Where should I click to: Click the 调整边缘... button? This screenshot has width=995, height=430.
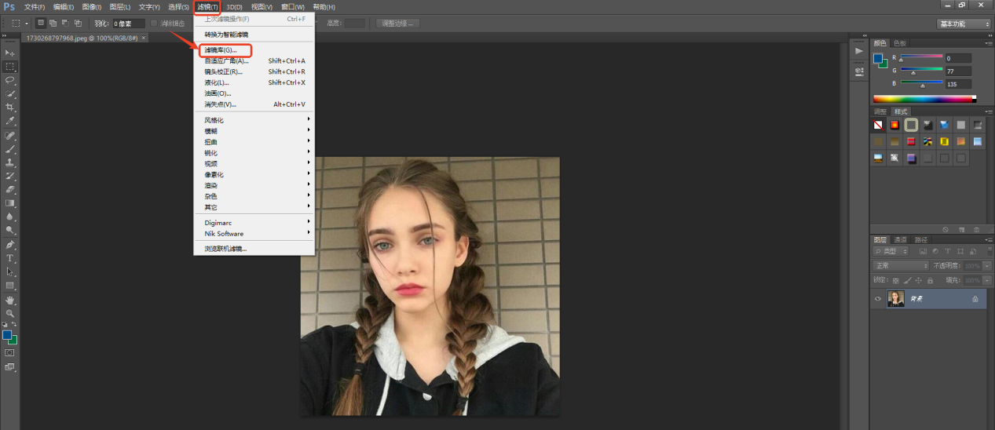click(x=397, y=24)
